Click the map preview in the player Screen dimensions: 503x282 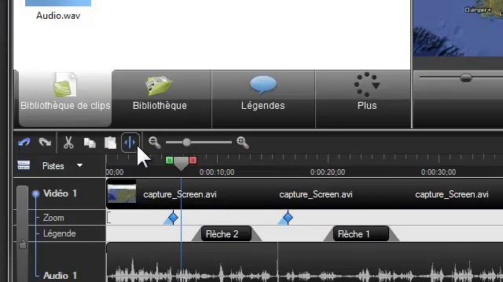pos(458,28)
